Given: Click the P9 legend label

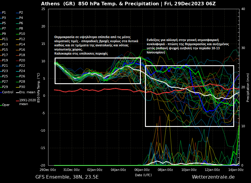Looking at the screenshot, I should (x=4, y=34).
